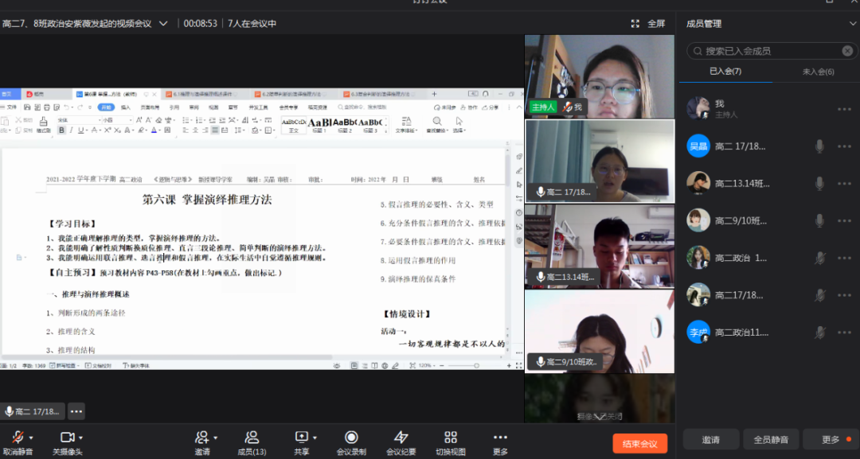
Task: Open the 共享 screen sharing icon
Action: tap(300, 437)
